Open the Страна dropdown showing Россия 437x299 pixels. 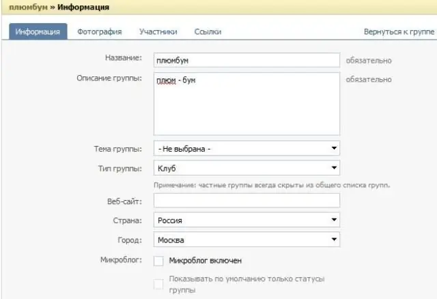[x=246, y=220]
